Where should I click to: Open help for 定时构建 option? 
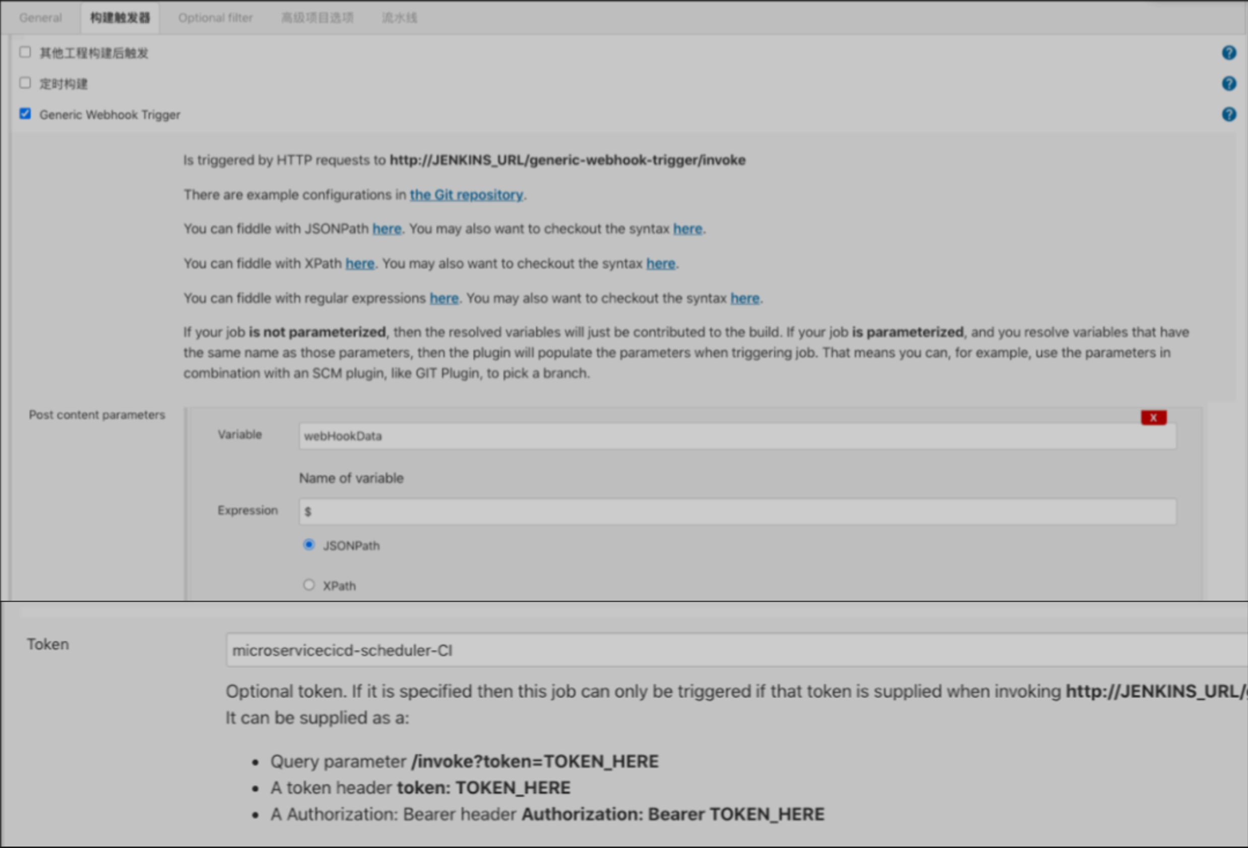1229,84
